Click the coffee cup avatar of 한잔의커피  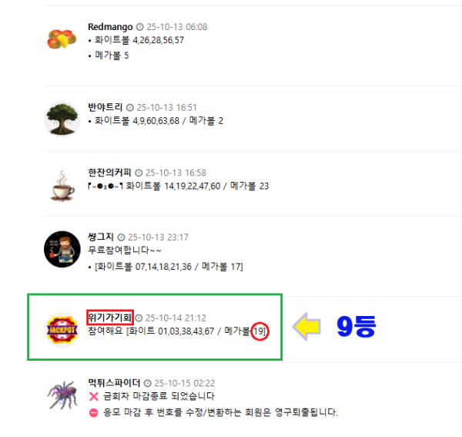tap(62, 185)
